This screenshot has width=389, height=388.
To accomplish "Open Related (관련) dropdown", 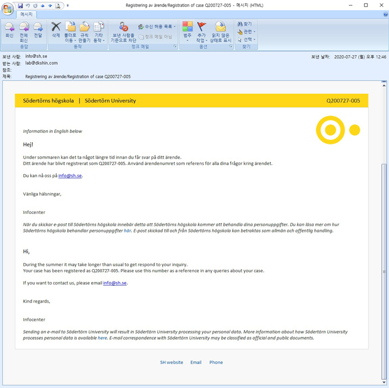I will click(246, 32).
